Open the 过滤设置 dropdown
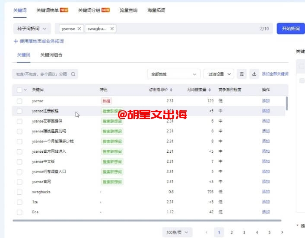305x238 pixels. click(x=219, y=74)
